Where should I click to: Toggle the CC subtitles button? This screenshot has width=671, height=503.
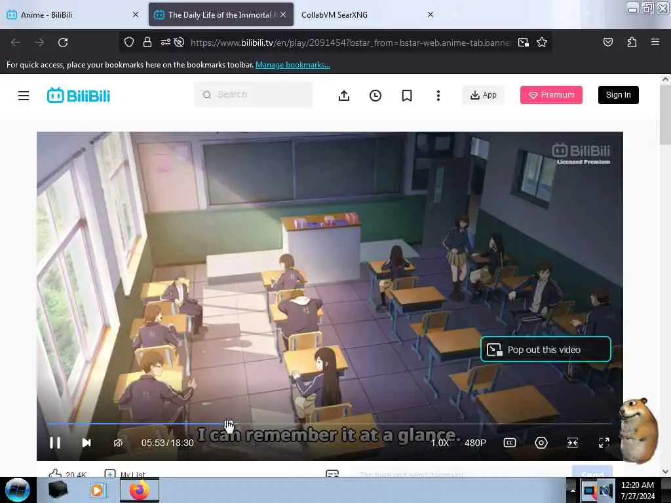(510, 443)
